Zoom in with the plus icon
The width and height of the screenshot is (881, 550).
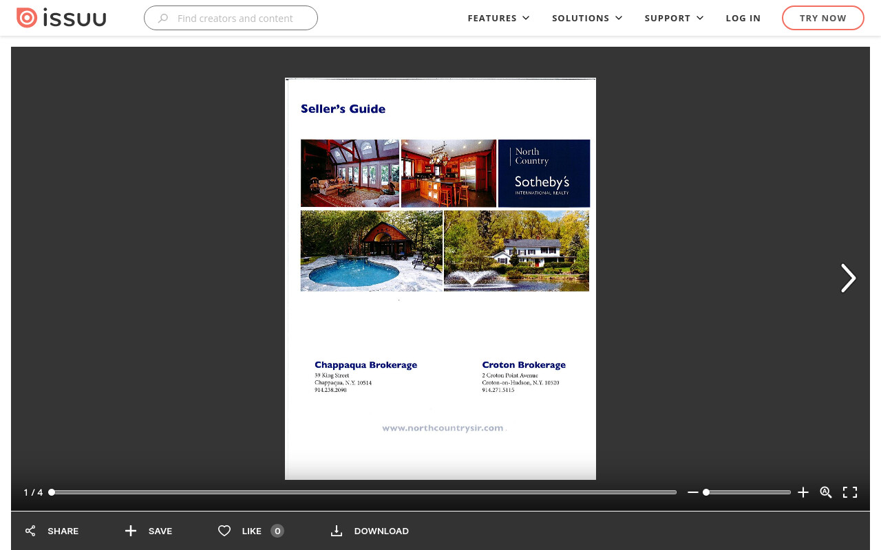tap(803, 492)
